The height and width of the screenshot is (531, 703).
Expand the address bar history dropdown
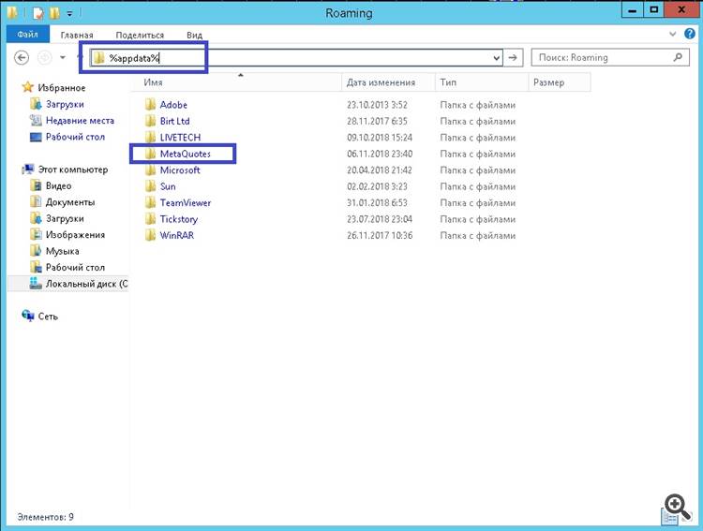(x=496, y=58)
